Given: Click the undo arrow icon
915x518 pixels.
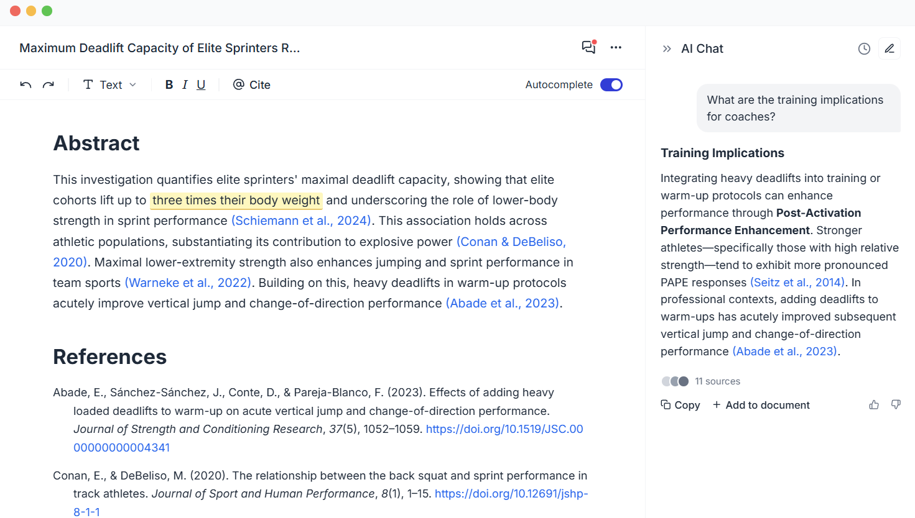Looking at the screenshot, I should pos(26,84).
